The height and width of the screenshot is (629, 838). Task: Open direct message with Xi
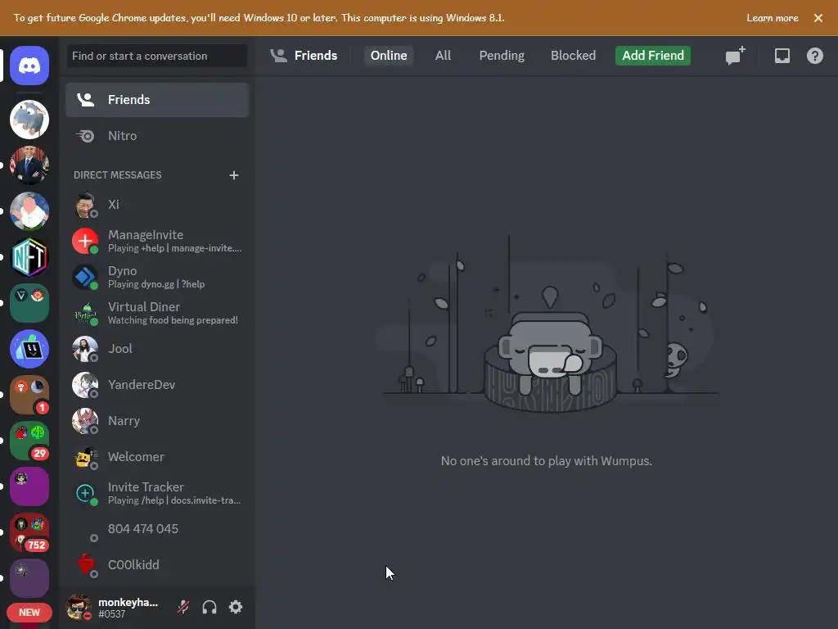tap(157, 205)
